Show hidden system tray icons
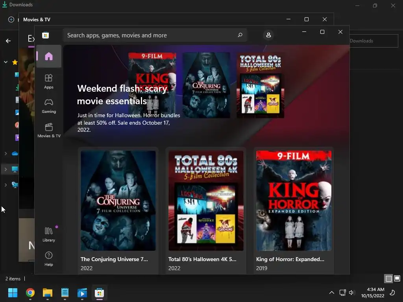This screenshot has width=403, height=302. 331,293
